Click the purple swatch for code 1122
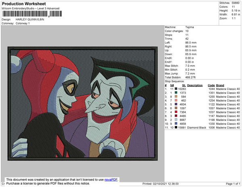The width and height of the screenshot is (242, 187). 175,104
